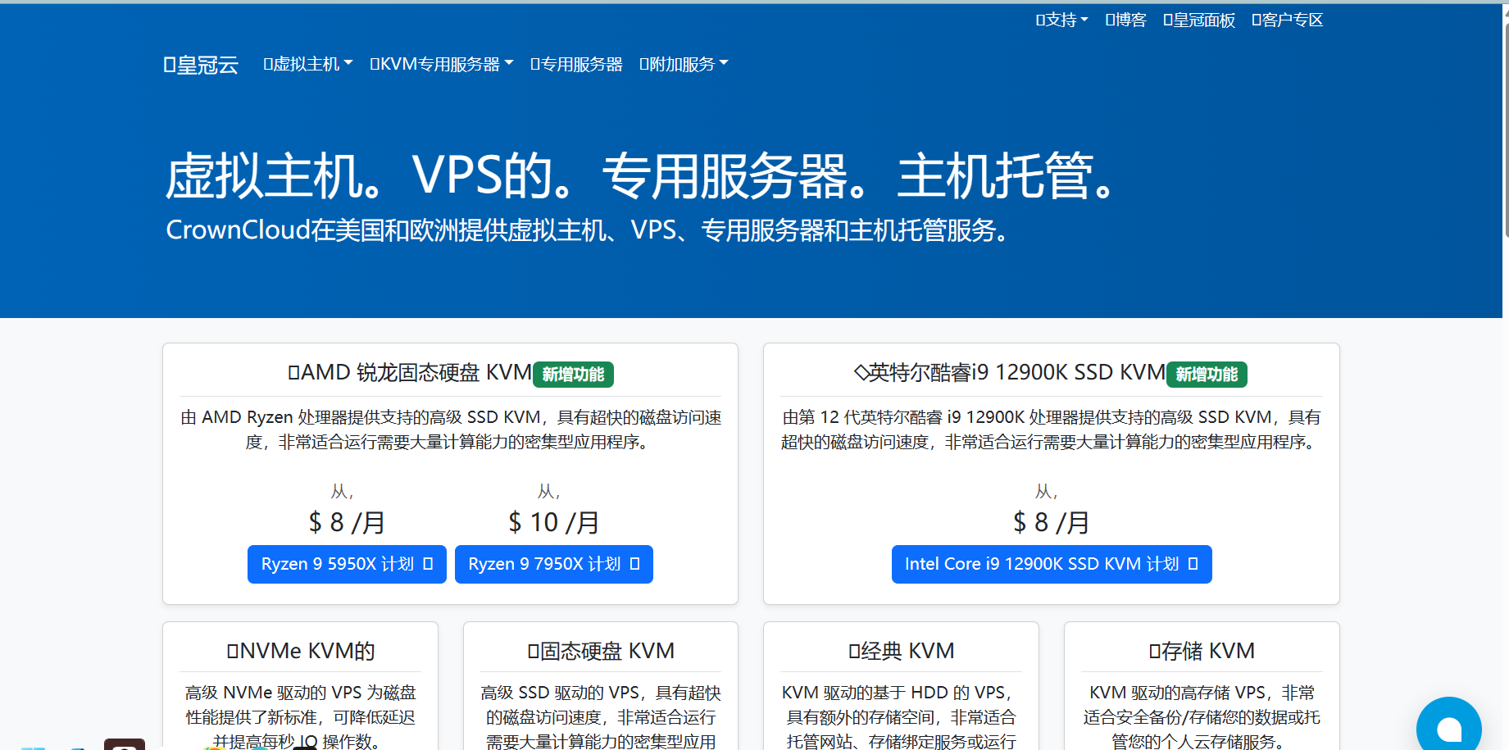Expand the 附加服务 dropdown menu
The width and height of the screenshot is (1509, 750).
click(683, 64)
